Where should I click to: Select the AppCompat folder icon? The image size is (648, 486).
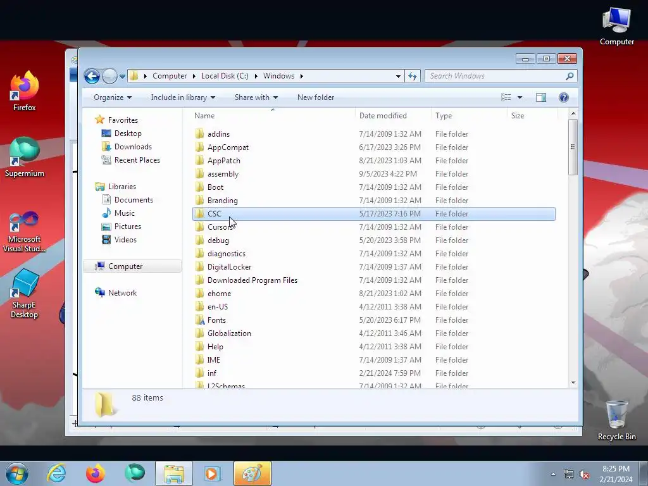199,147
